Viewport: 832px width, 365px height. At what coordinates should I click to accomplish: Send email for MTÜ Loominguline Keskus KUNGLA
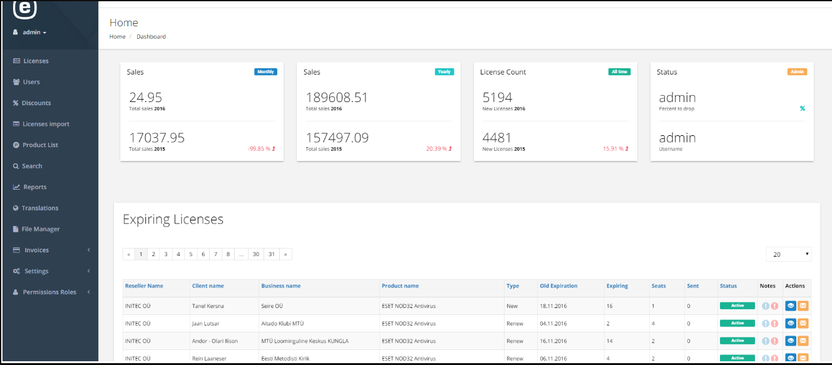[803, 341]
